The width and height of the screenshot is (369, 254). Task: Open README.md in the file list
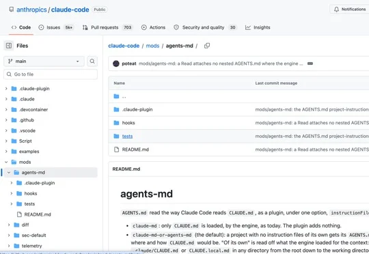(x=135, y=150)
